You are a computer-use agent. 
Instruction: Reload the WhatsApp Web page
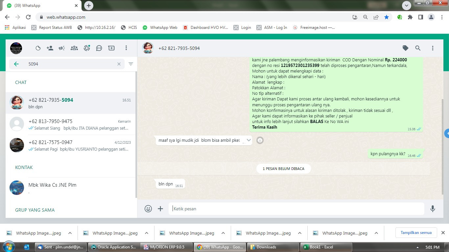click(x=28, y=17)
